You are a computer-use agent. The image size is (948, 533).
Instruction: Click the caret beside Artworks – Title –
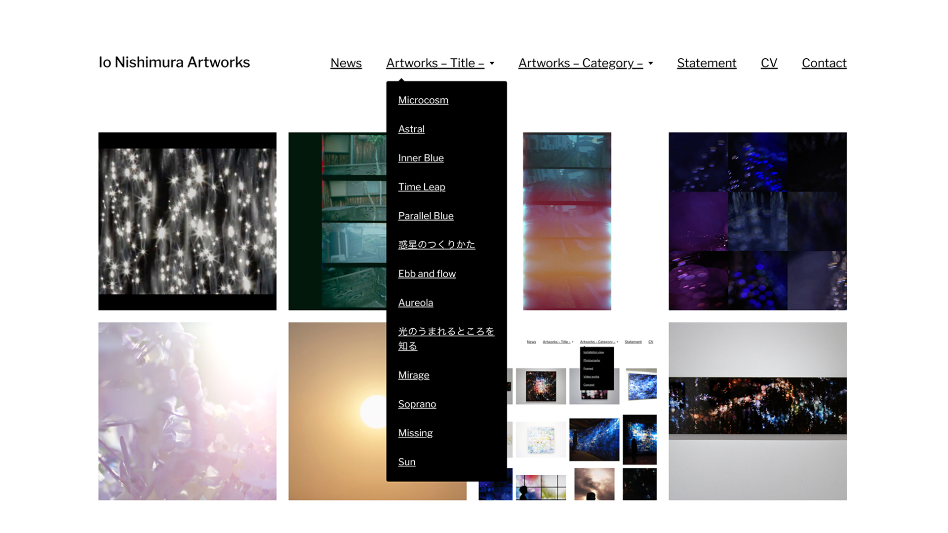[x=492, y=63]
